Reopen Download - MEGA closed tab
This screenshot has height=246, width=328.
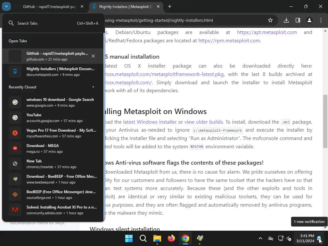coord(53,148)
